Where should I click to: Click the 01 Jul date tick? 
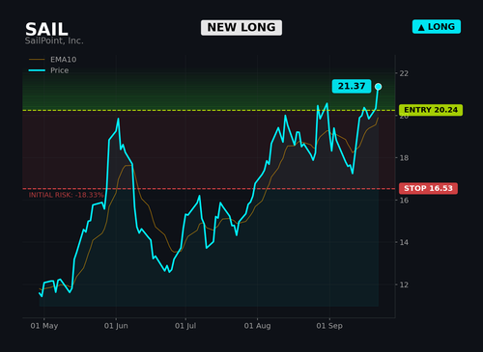pyautogui.click(x=185, y=326)
